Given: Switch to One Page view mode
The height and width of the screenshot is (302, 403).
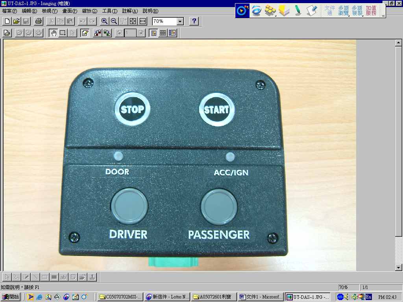Looking at the screenshot, I should tap(154, 33).
